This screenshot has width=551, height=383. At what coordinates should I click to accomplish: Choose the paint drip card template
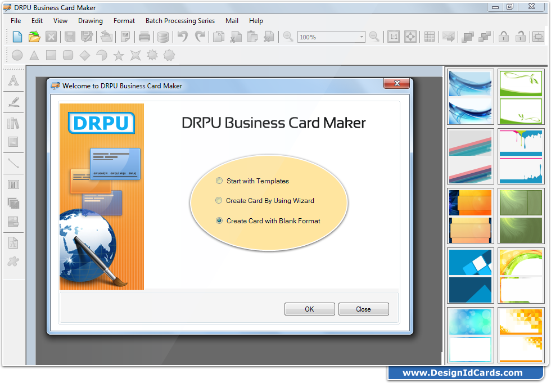pos(521,156)
